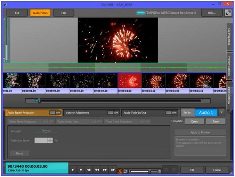Step back one frame
The width and height of the screenshot is (235, 177).
click(89, 170)
